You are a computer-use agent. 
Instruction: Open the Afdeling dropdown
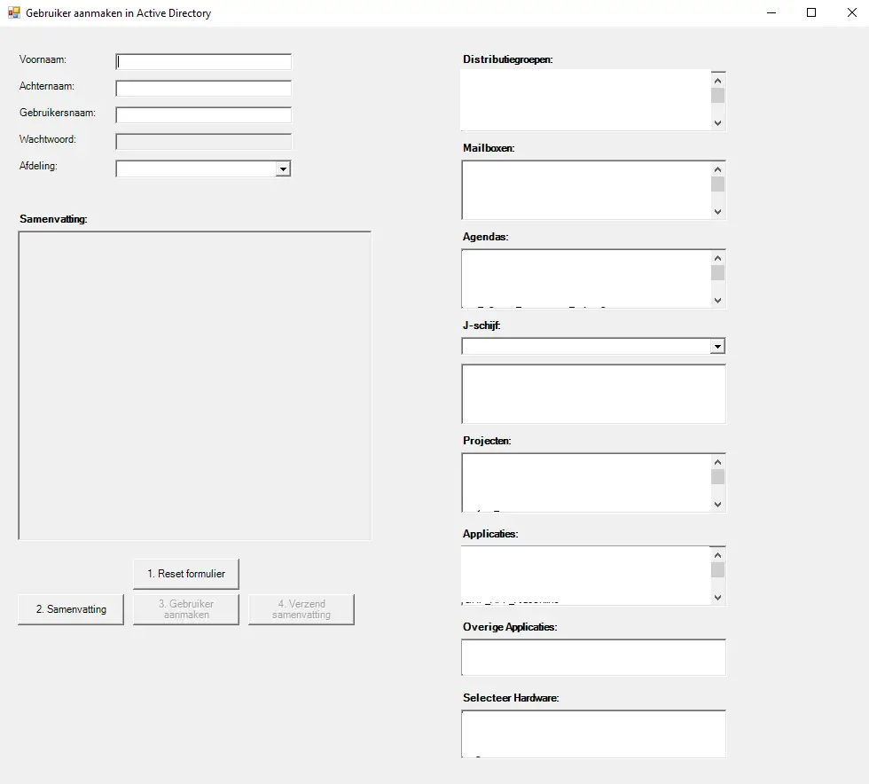pos(282,169)
